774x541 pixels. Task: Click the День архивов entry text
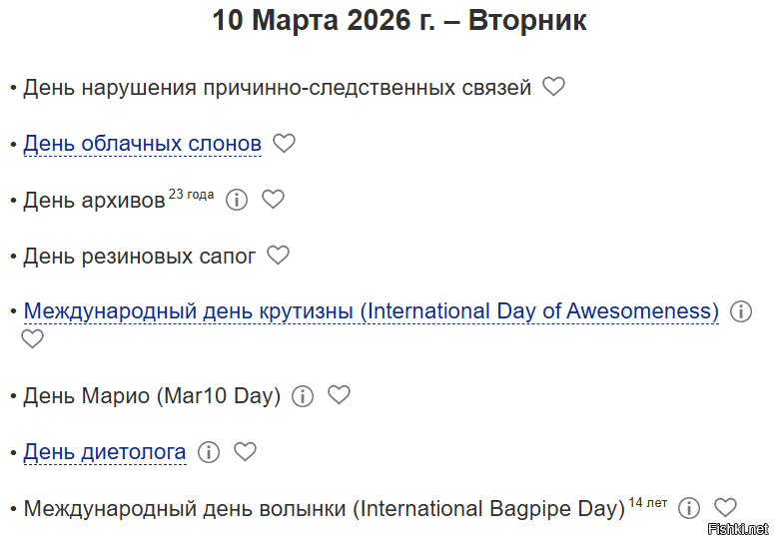[x=94, y=201]
